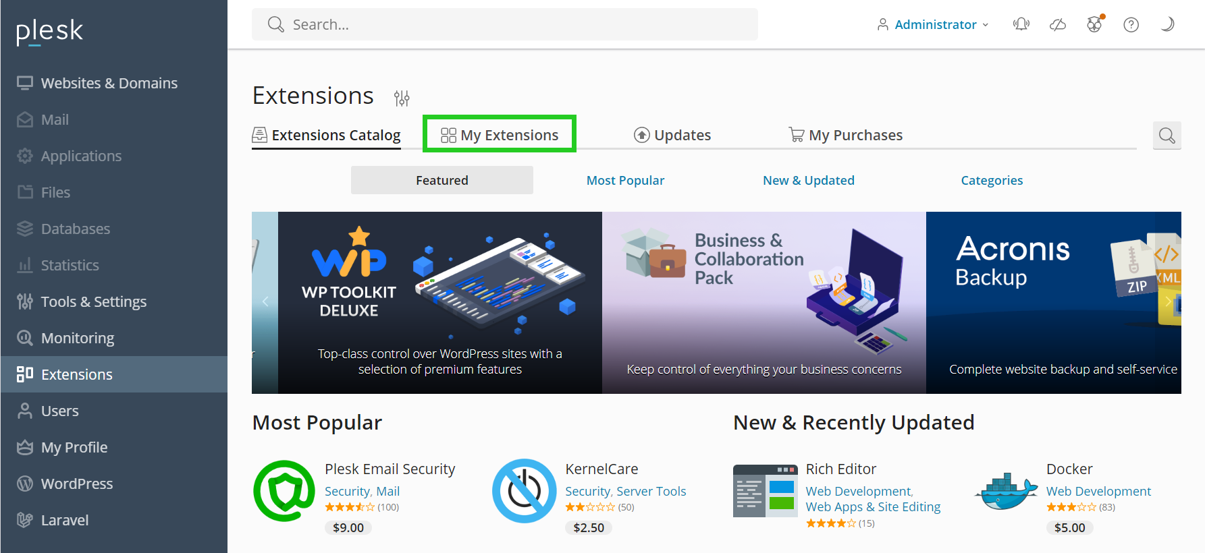Open Docker extension title

tap(1069, 469)
